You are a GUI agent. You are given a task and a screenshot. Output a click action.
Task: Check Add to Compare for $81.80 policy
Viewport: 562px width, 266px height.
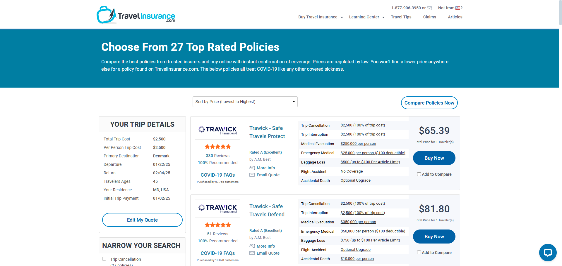pyautogui.click(x=419, y=253)
